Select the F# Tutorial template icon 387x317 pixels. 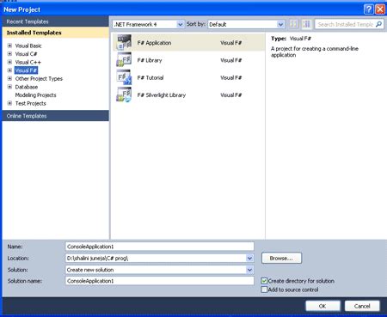124,77
